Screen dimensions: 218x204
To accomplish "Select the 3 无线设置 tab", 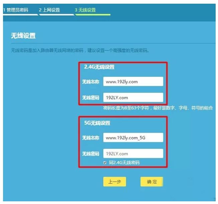I will tap(85, 10).
